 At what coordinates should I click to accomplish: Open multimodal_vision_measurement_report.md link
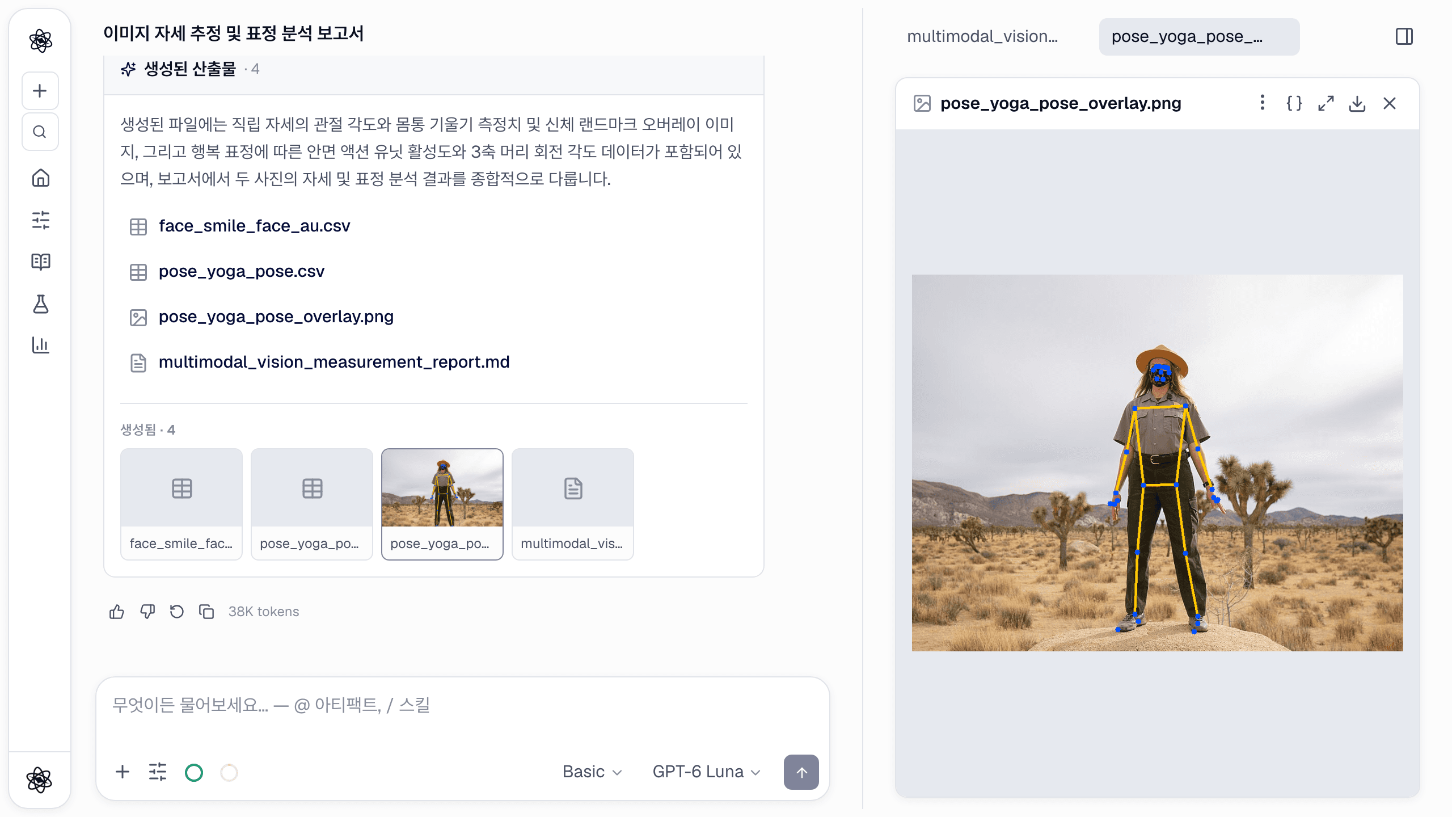334,362
